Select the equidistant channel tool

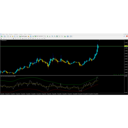point(13,38)
